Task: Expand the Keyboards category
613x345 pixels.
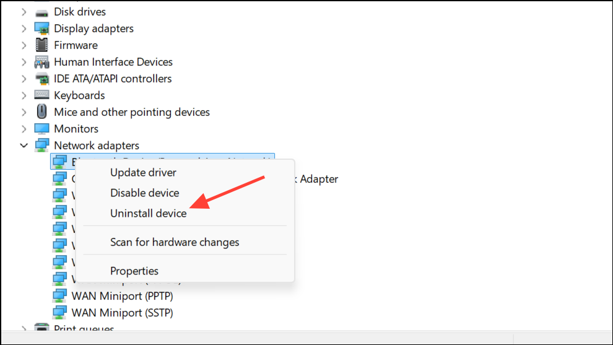Action: tap(24, 95)
